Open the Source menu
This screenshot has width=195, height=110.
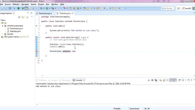[x=8, y=4]
